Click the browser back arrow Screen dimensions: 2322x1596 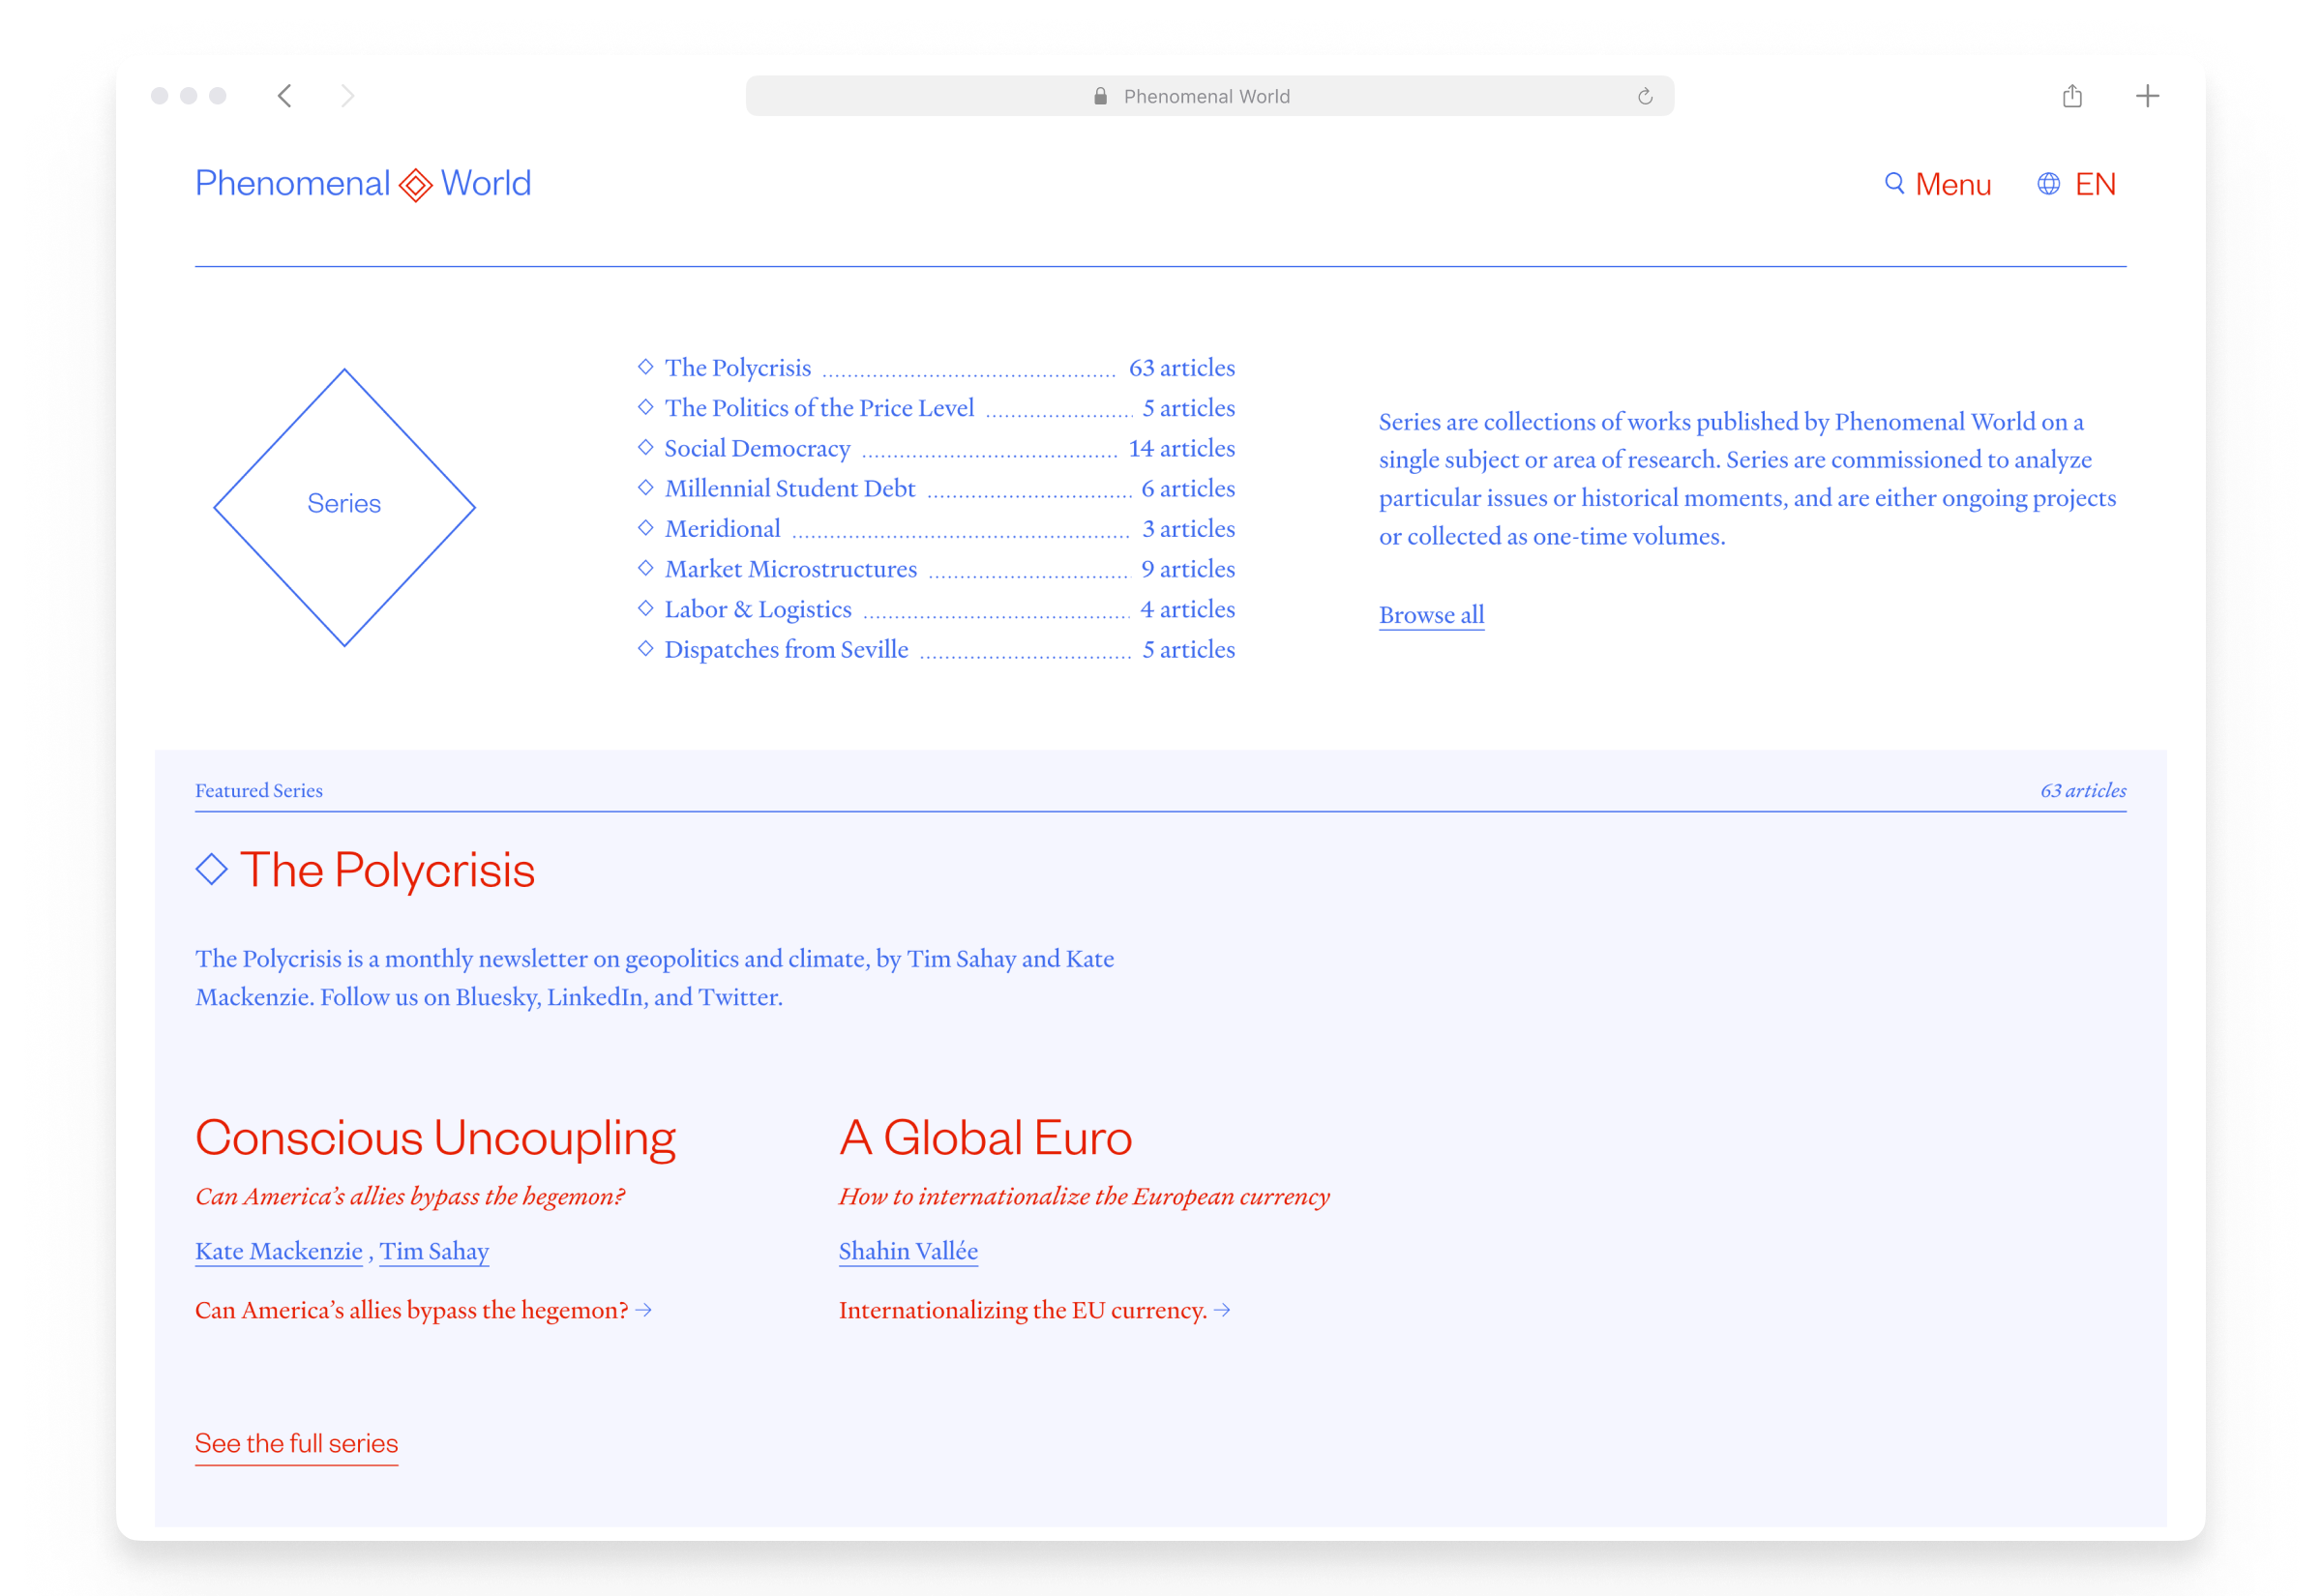pos(285,96)
